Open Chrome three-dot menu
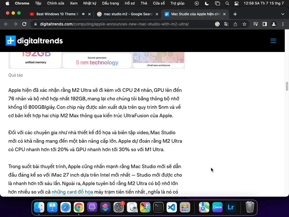Viewport: 289px width, 217px height. click(x=283, y=24)
